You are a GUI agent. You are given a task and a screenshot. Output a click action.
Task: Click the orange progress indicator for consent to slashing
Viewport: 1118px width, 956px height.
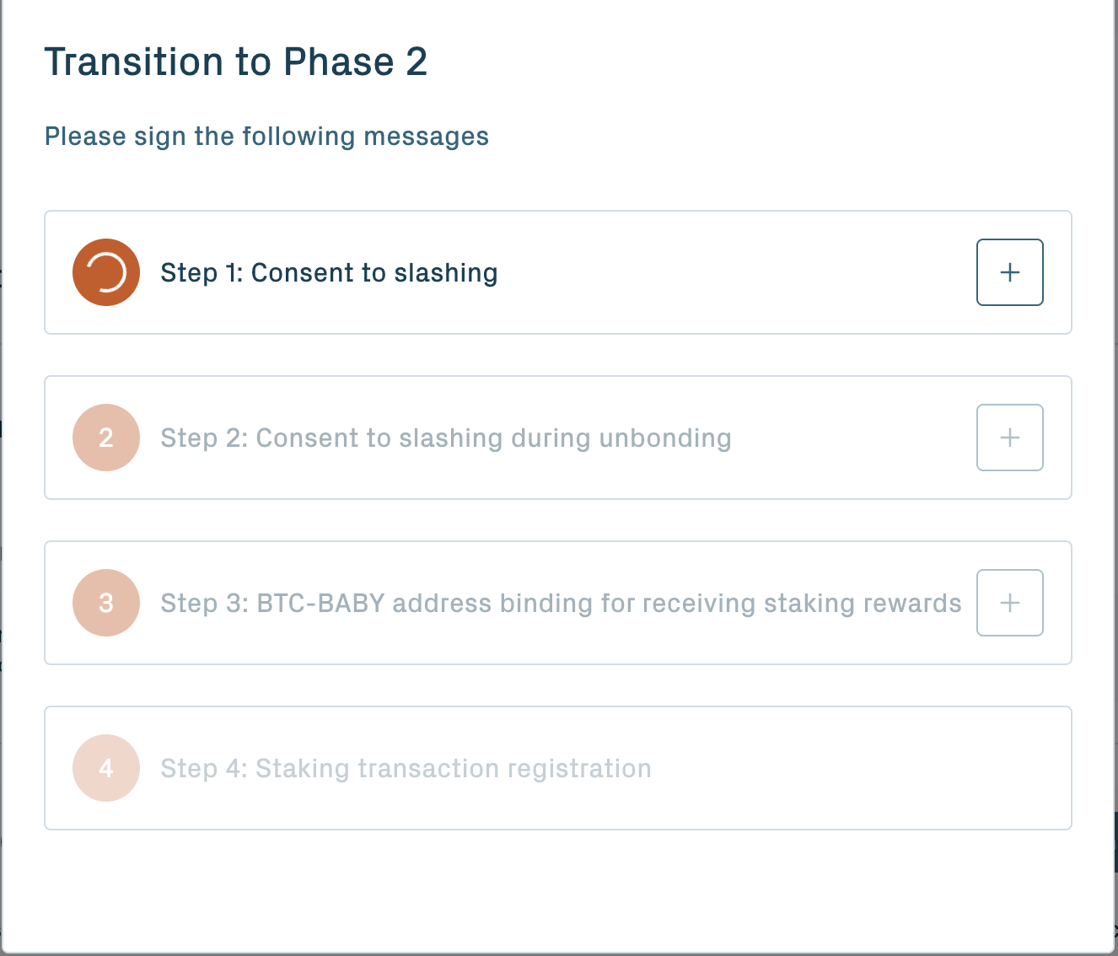[106, 272]
